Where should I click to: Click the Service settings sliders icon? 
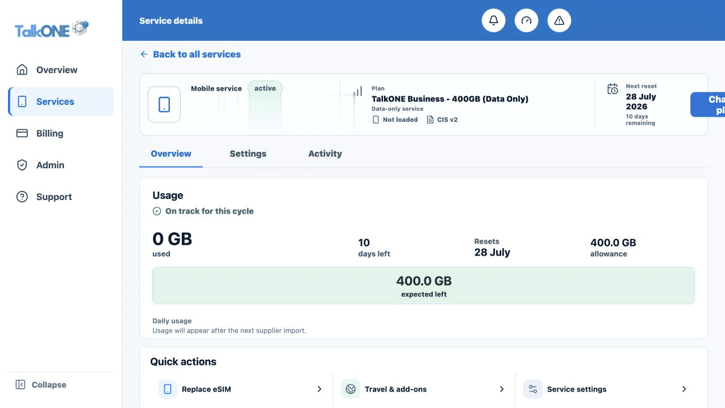tap(533, 389)
